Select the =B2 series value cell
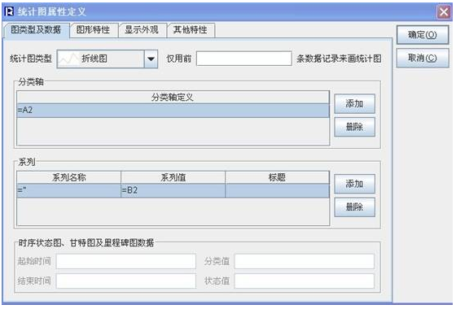Viewport: 456px width, 309px height. tap(173, 190)
